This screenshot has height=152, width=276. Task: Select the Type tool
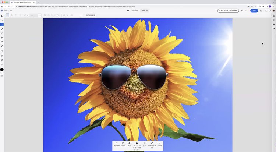tap(2, 56)
